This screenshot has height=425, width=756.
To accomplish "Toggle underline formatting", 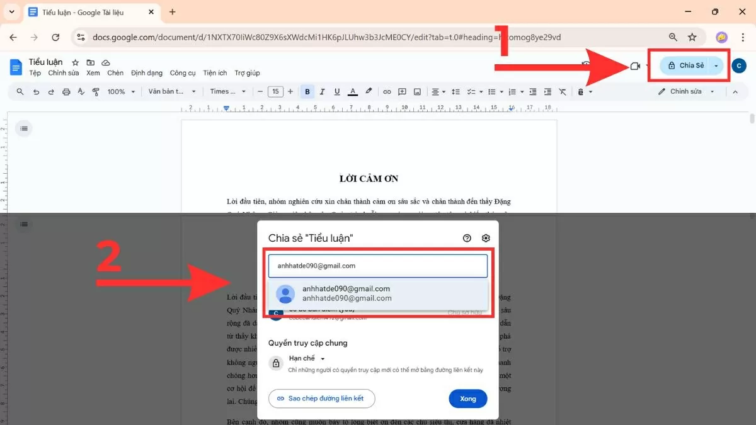I will pyautogui.click(x=338, y=92).
